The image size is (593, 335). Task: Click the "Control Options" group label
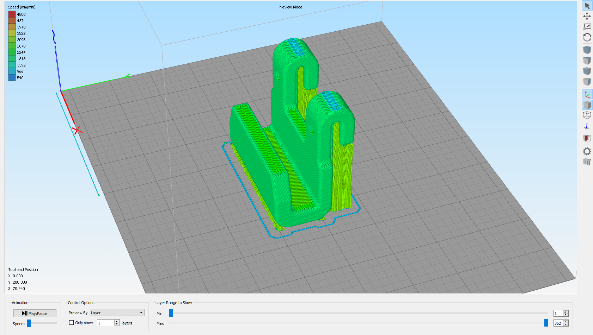coord(81,303)
